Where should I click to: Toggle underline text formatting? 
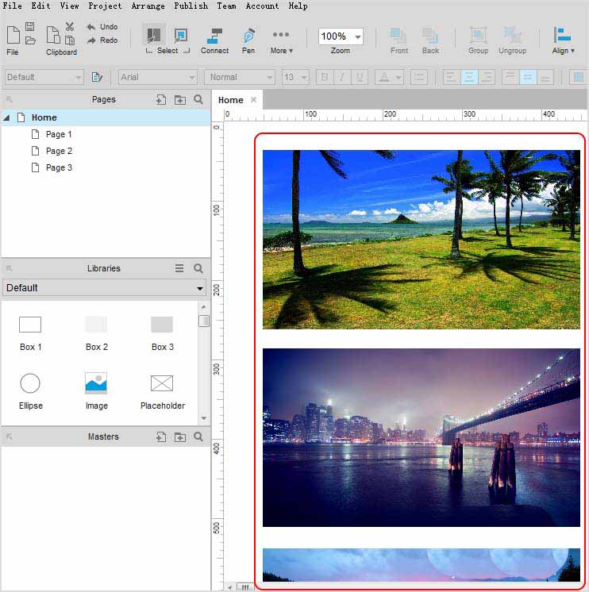360,77
